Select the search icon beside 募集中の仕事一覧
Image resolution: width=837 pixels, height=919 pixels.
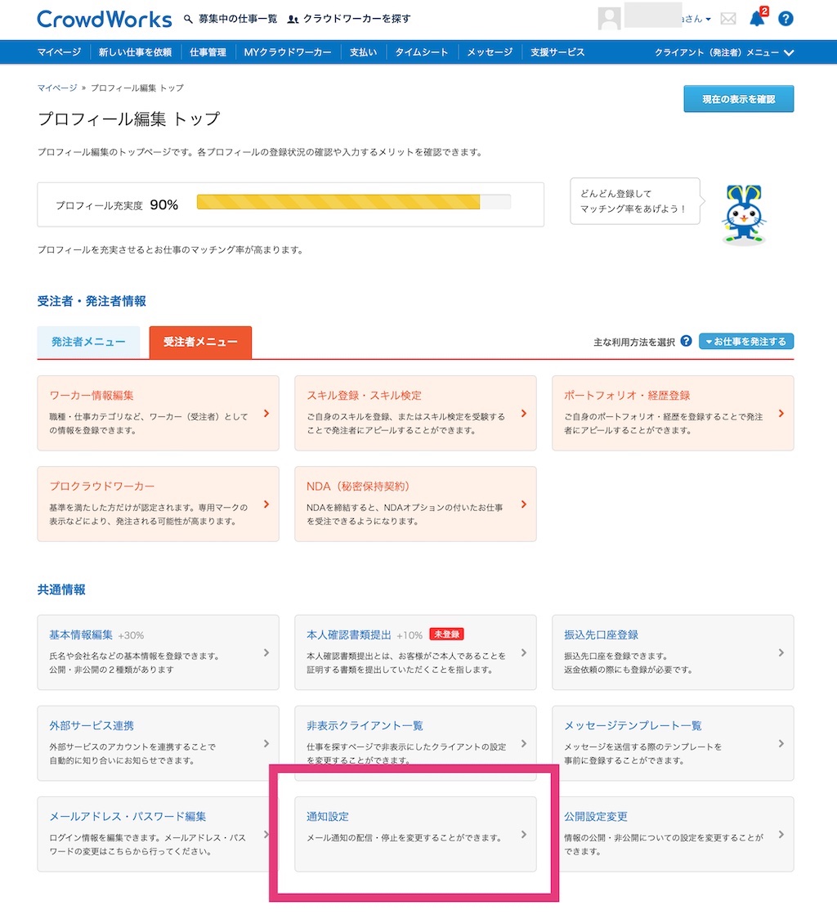(188, 18)
